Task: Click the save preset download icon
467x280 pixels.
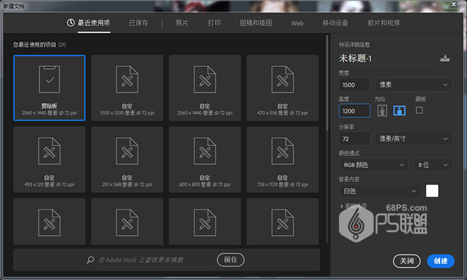Action: [x=445, y=58]
